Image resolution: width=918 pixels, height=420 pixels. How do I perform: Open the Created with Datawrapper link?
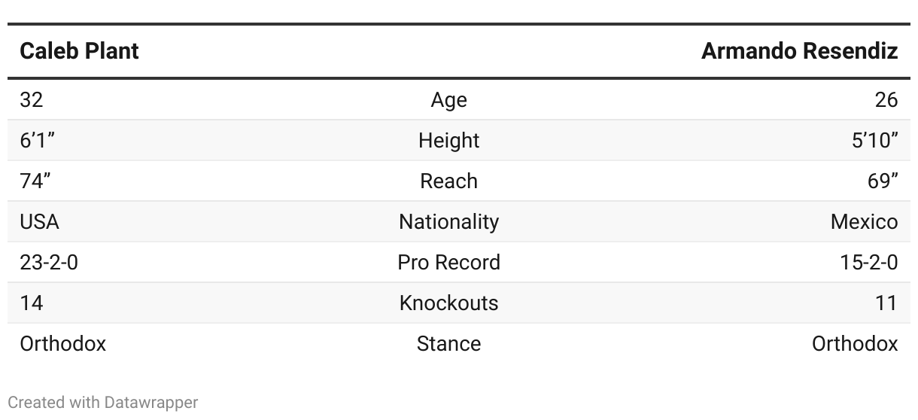pos(103,403)
